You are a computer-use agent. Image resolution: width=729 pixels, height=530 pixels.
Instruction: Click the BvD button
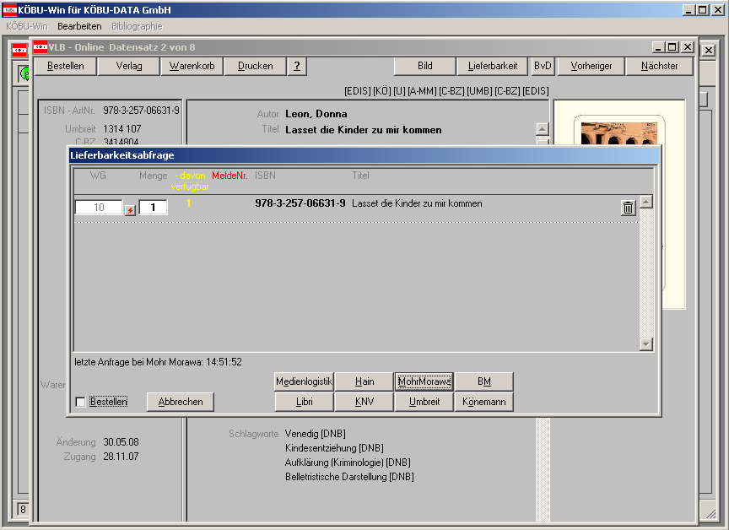tap(543, 66)
